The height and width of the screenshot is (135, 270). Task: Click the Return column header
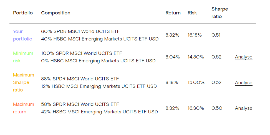coord(173,13)
